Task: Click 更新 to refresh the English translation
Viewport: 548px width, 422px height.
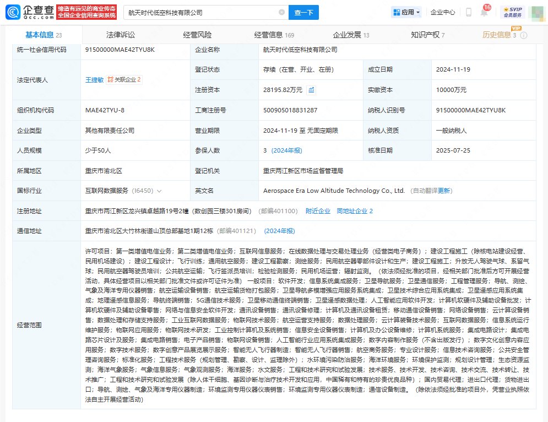Action: pyautogui.click(x=443, y=190)
